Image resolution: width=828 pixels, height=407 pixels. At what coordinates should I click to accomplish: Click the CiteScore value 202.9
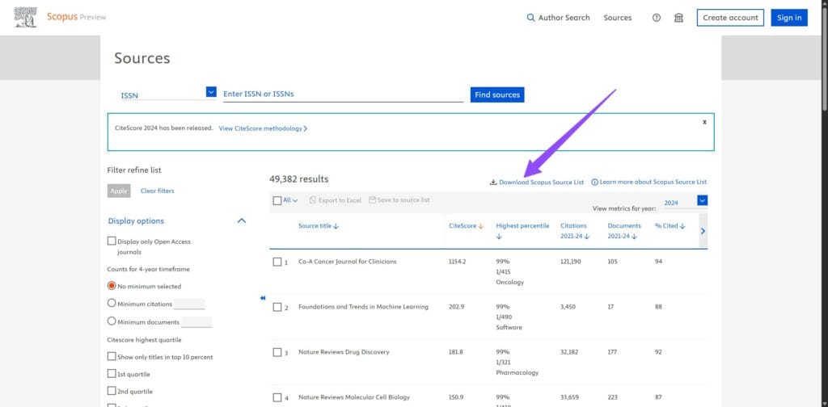(456, 307)
